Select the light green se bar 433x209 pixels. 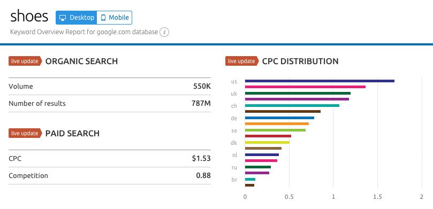[275, 130]
